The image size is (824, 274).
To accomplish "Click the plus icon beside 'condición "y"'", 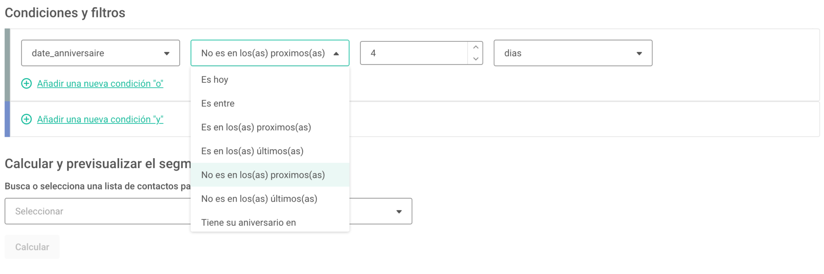I will click(27, 119).
